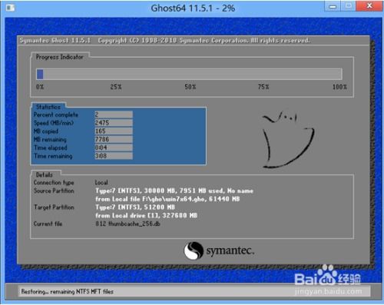
Task: Maximize the Ghost64 window
Action: tap(348, 7)
